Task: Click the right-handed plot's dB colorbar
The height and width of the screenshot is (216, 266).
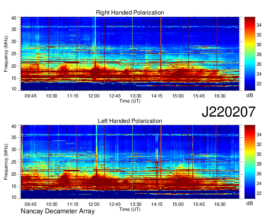Action: pyautogui.click(x=250, y=54)
